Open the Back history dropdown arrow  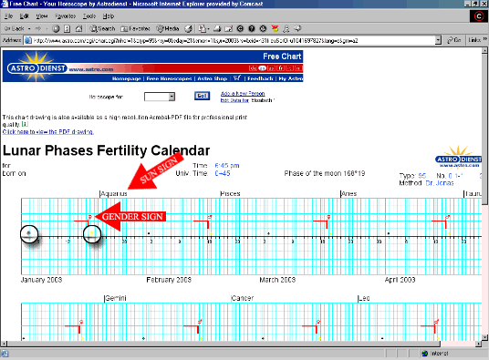pyautogui.click(x=29, y=28)
